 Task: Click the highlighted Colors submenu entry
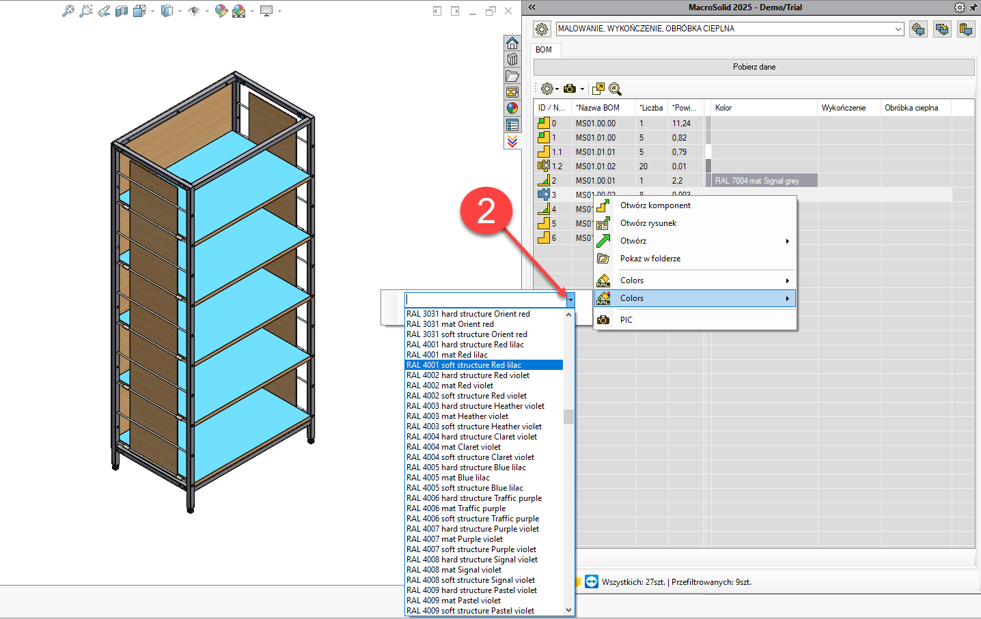(695, 298)
